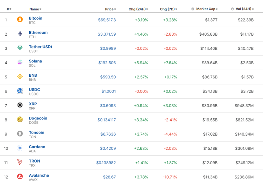Click XRP volume $948.37M
Viewport: 263px width, 184px height.
click(244, 106)
